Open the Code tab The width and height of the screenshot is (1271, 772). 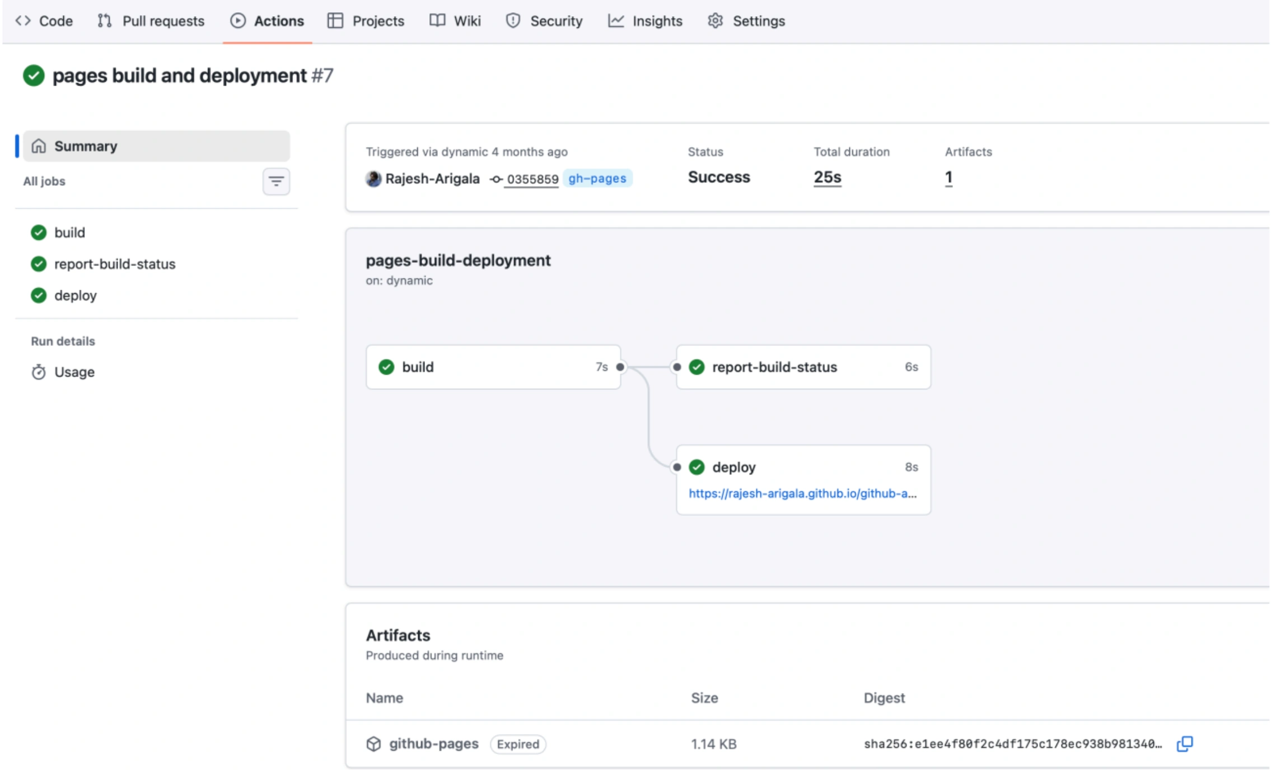[x=44, y=21]
